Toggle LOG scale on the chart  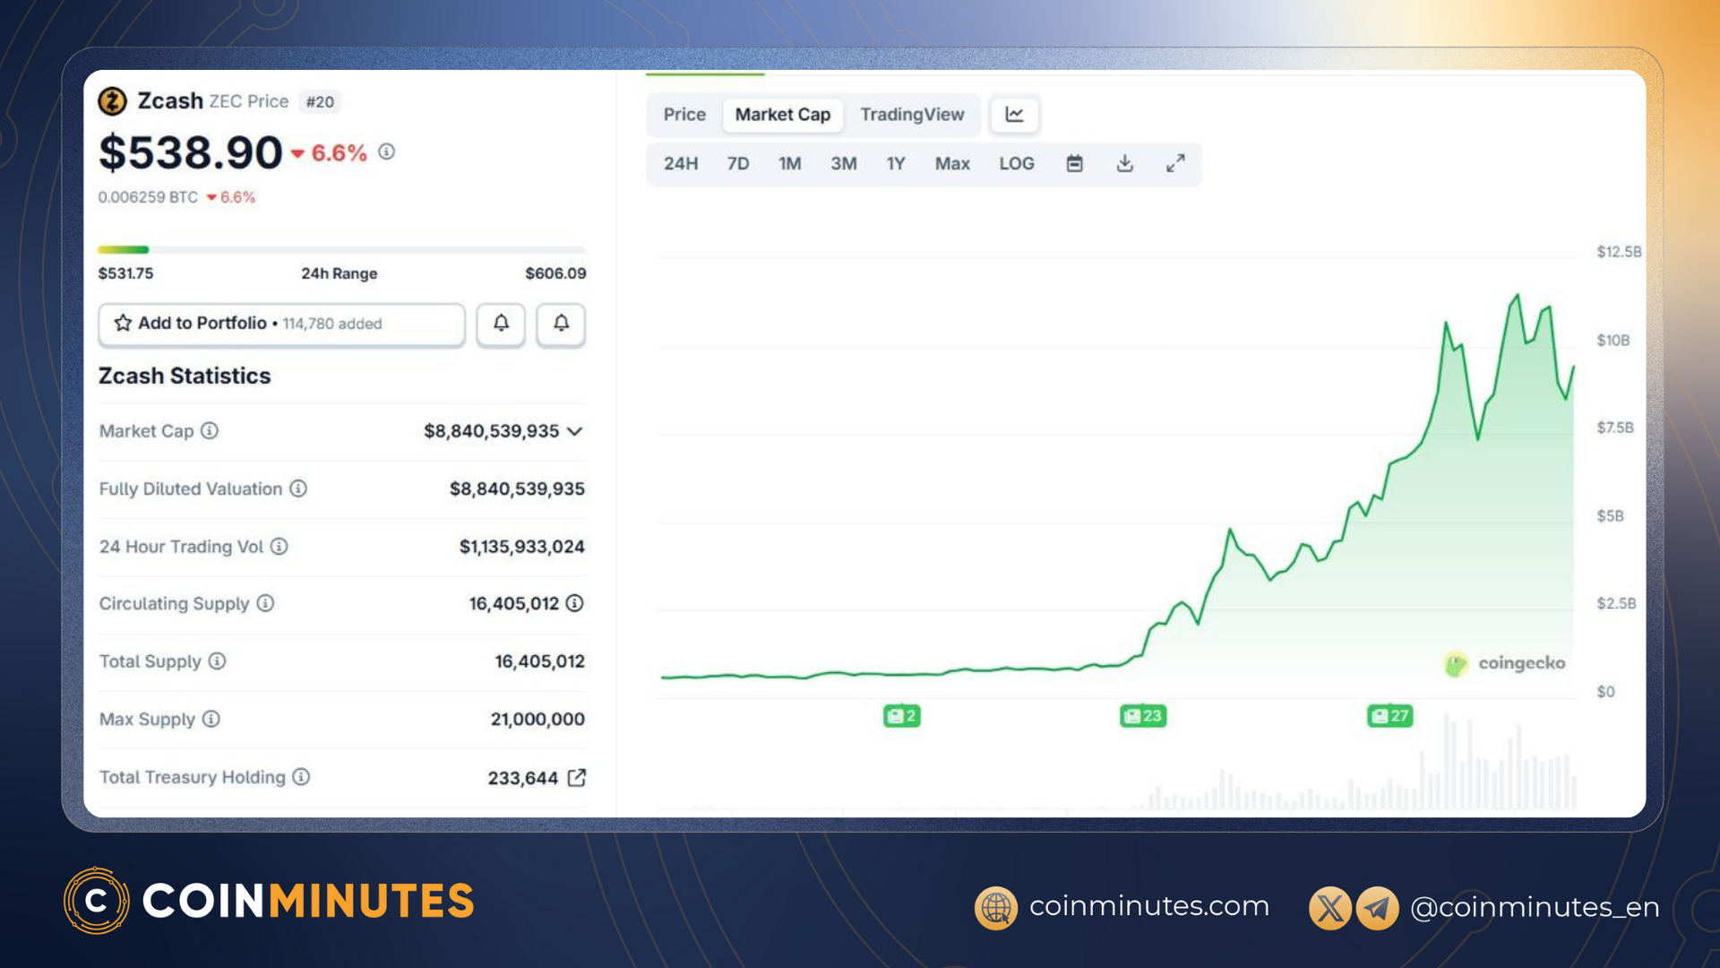tap(1017, 163)
